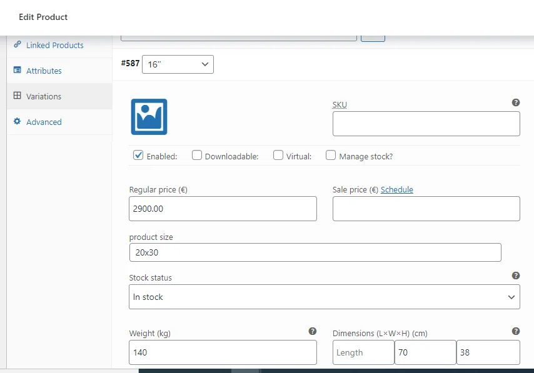Click the Variations grid icon
Image resolution: width=534 pixels, height=373 pixels.
[x=17, y=96]
